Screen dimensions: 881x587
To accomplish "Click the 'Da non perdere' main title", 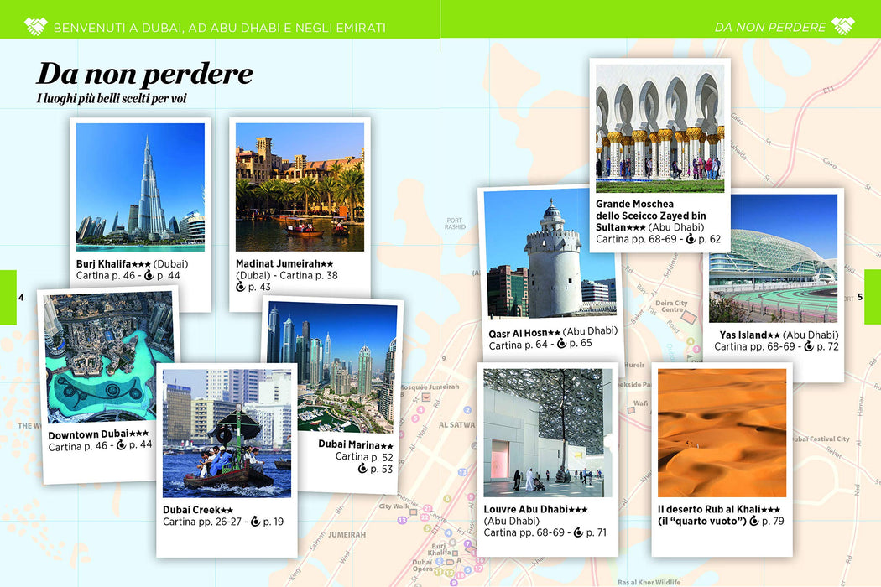I will pos(144,74).
